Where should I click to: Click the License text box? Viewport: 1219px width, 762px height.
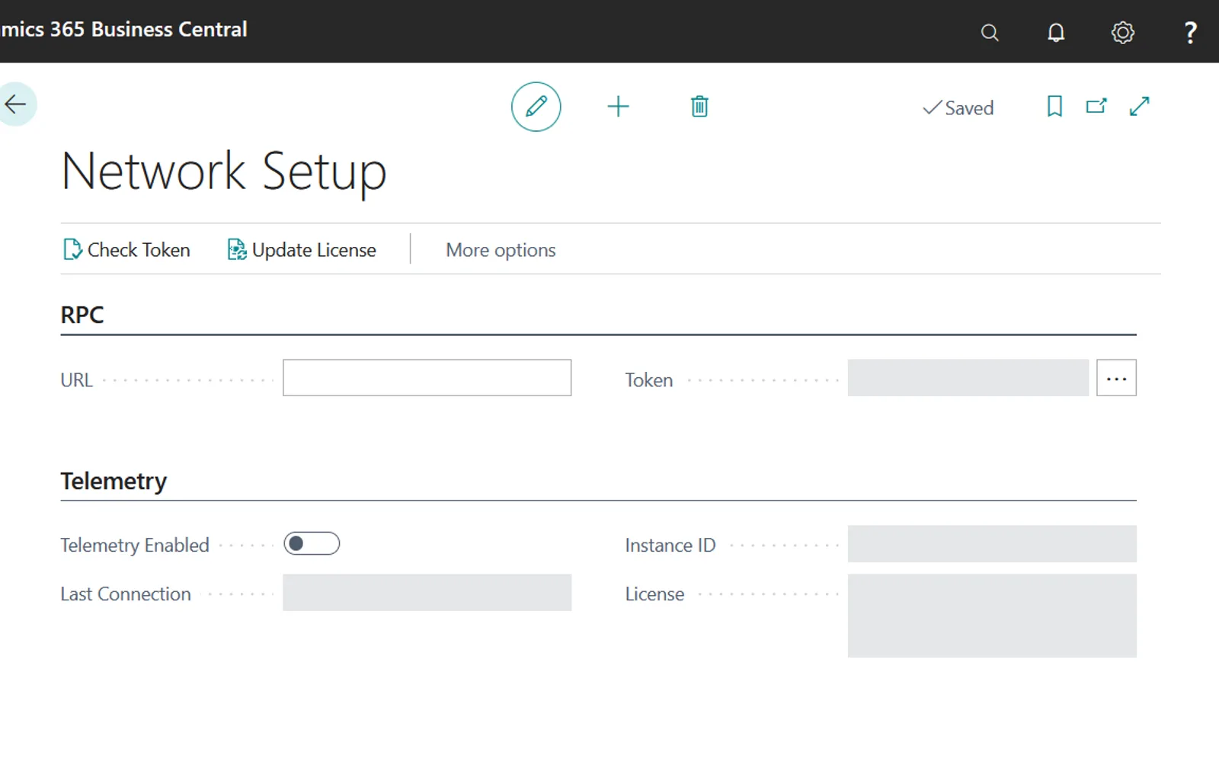(992, 616)
